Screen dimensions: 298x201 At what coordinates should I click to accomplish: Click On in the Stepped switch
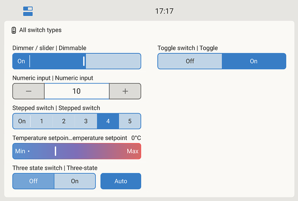22,121
